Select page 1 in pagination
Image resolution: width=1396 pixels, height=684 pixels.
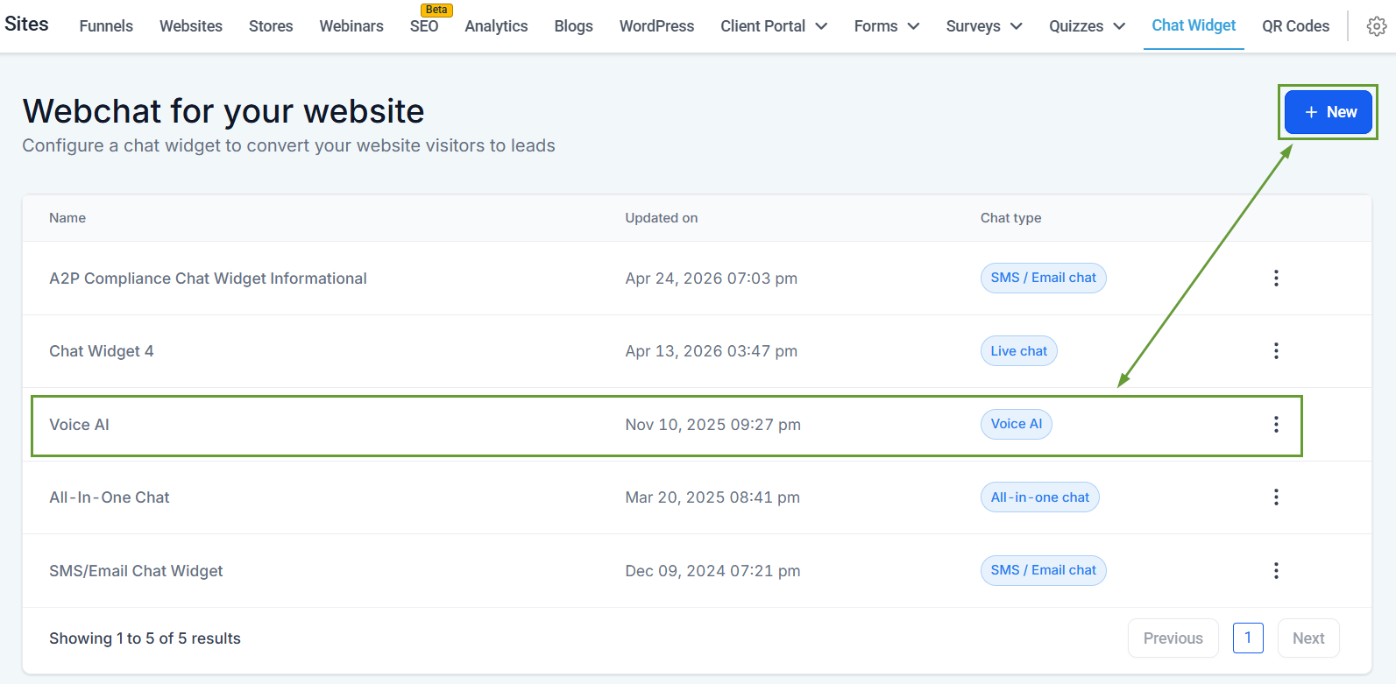click(x=1248, y=638)
